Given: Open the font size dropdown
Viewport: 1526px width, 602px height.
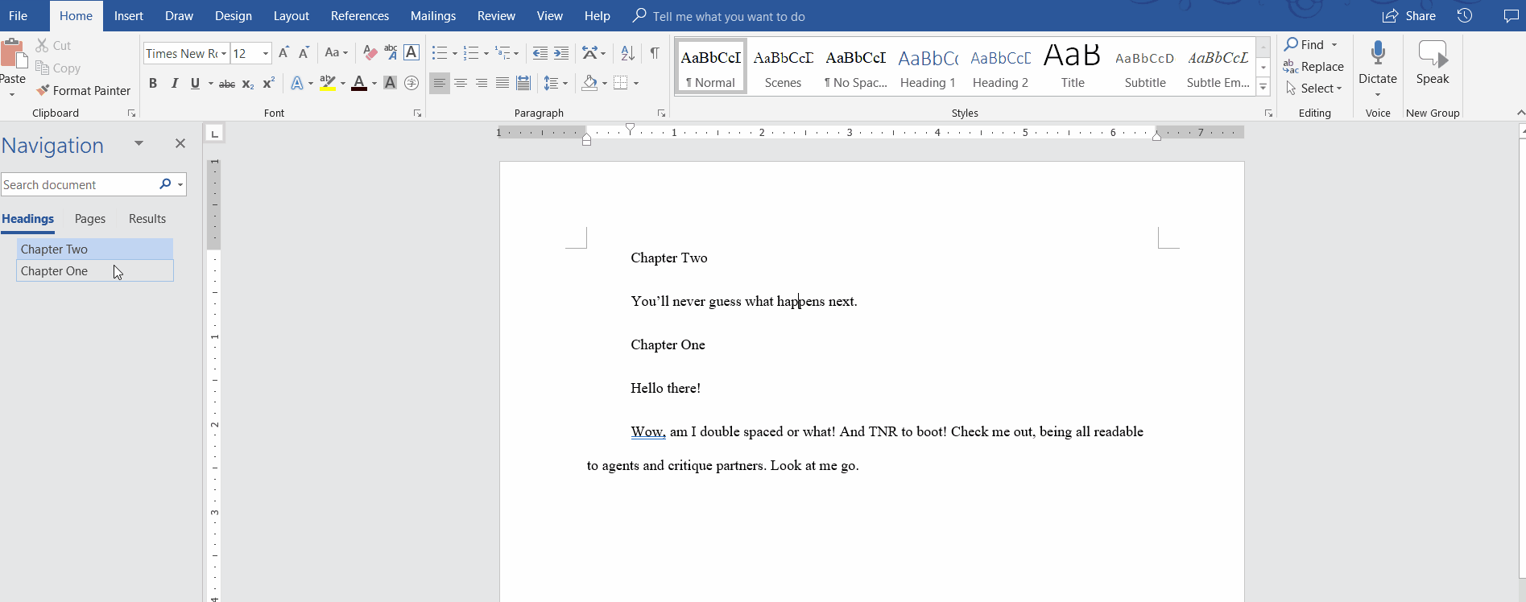Looking at the screenshot, I should pos(266,54).
